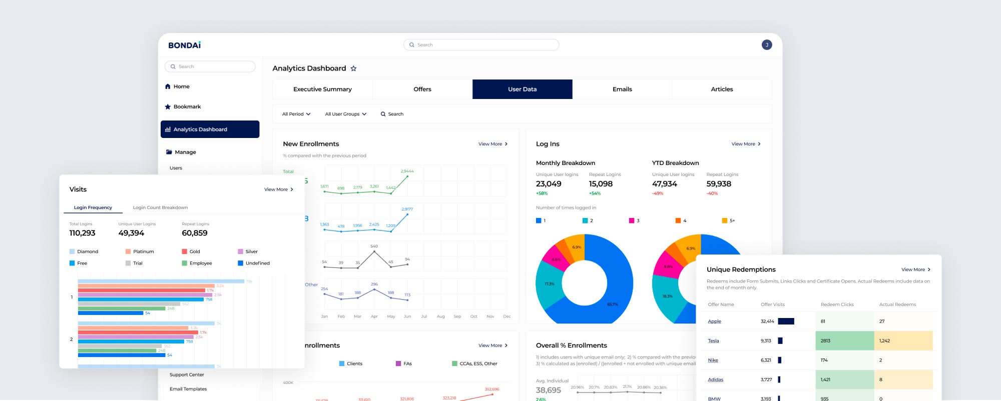Open the All User Groups dropdown
The height and width of the screenshot is (401, 1001).
[x=345, y=114]
